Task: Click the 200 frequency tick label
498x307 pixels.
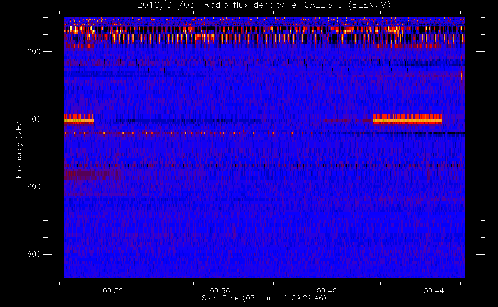Action: click(34, 52)
